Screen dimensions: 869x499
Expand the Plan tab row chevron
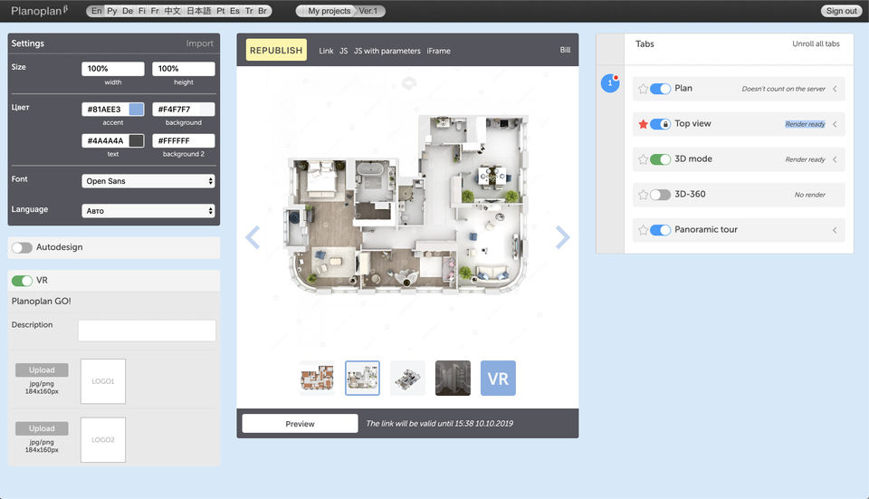(x=835, y=89)
